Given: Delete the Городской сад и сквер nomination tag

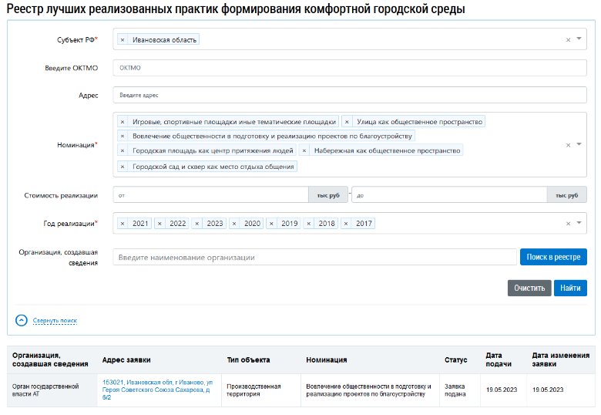Looking at the screenshot, I should (123, 167).
